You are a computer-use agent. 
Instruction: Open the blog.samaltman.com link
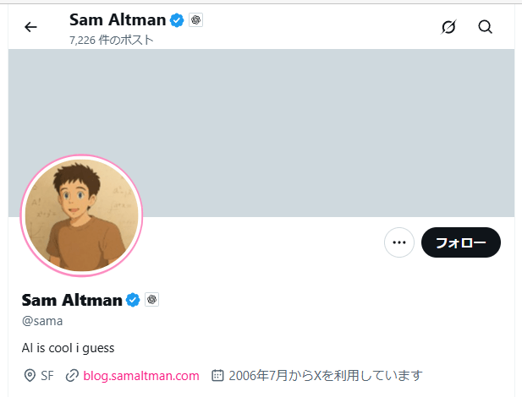coord(141,375)
